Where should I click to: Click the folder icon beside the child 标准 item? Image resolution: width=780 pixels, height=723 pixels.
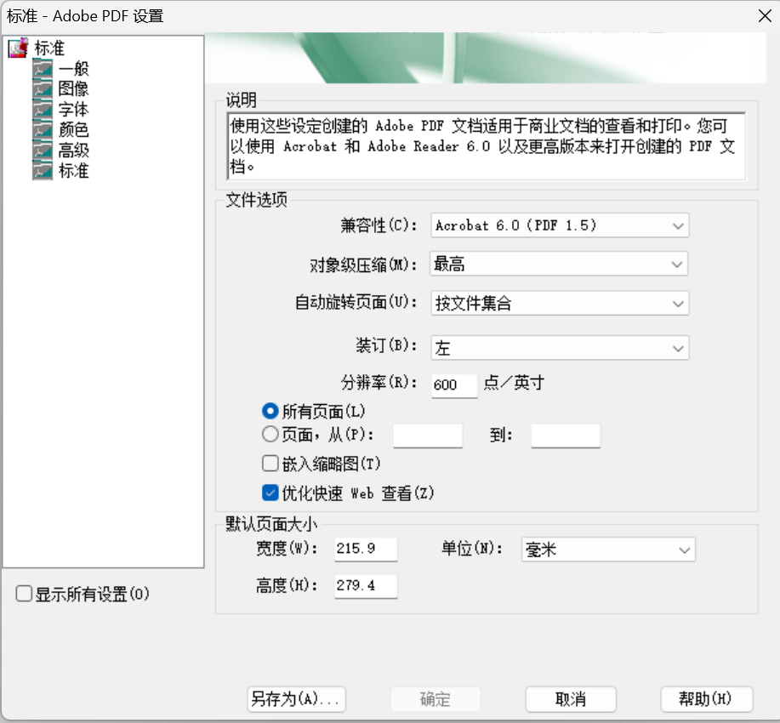tap(43, 170)
